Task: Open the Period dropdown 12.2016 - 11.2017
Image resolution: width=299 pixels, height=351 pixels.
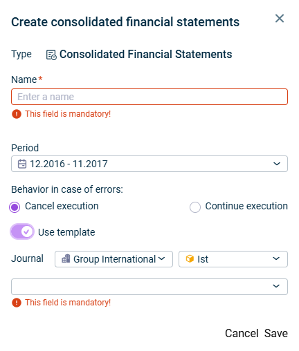Action: point(149,164)
